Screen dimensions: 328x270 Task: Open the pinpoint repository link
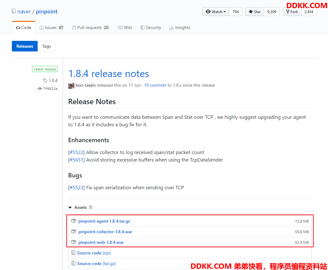(47, 12)
